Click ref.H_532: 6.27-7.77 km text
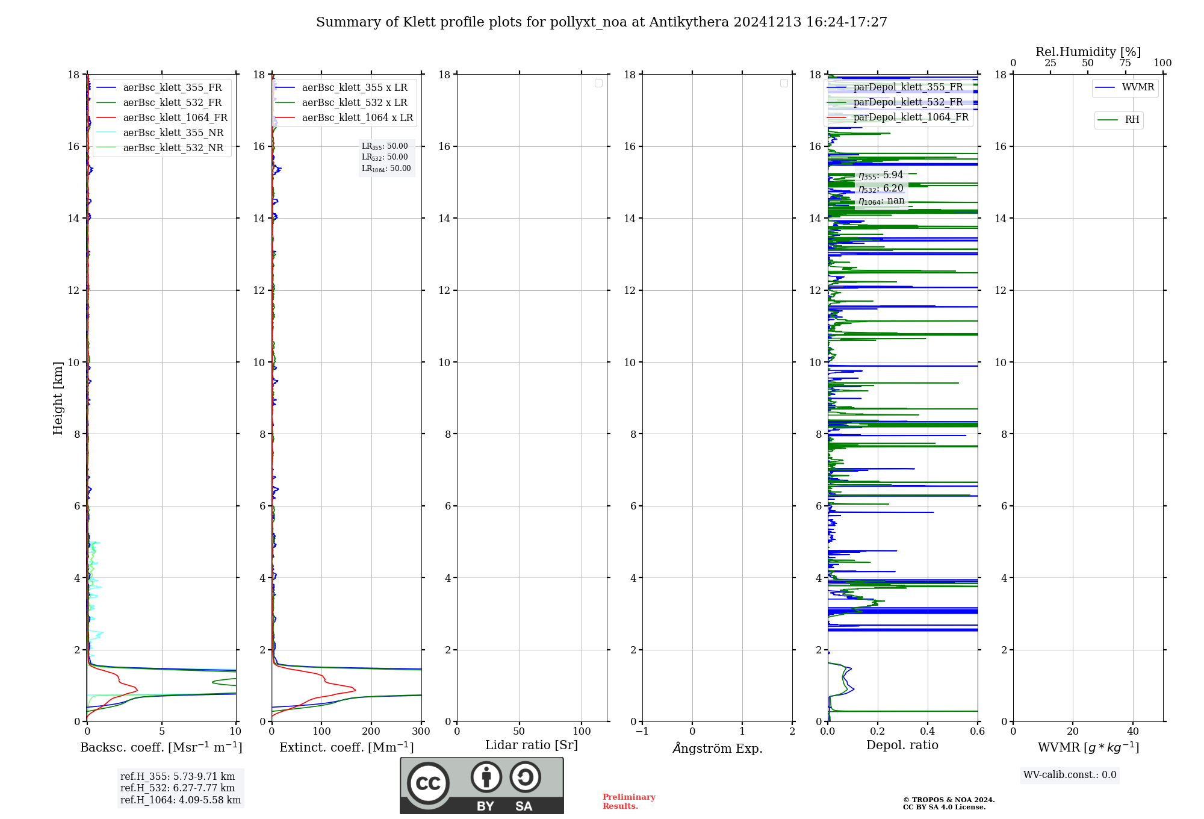 point(178,788)
